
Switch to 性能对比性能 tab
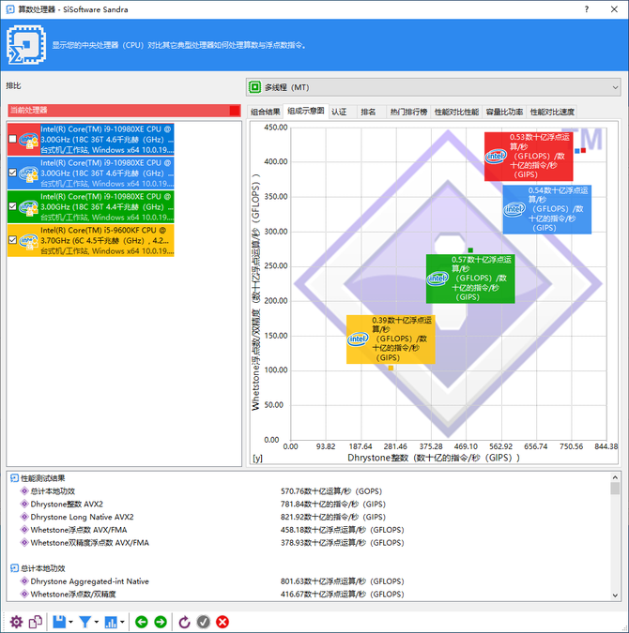point(456,112)
